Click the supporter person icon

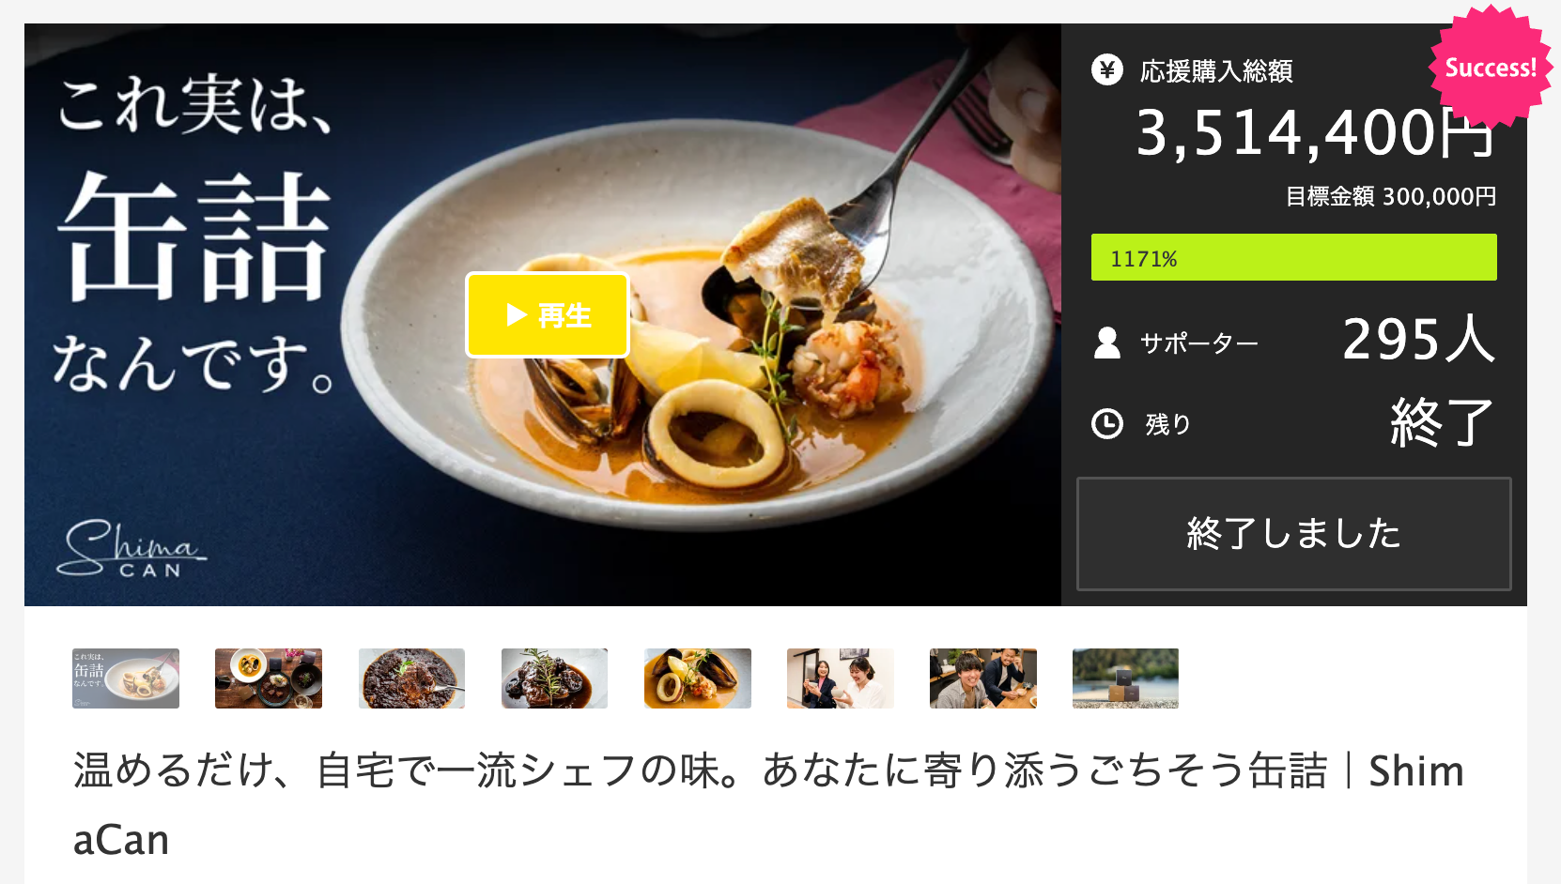1107,343
